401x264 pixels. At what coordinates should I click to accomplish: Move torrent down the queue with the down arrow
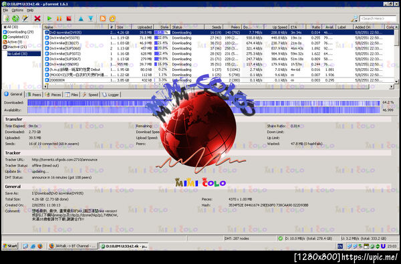coord(90,19)
